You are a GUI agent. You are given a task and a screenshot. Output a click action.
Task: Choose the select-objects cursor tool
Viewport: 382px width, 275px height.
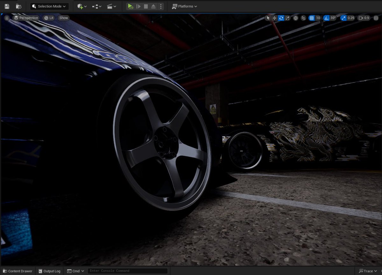point(268,18)
